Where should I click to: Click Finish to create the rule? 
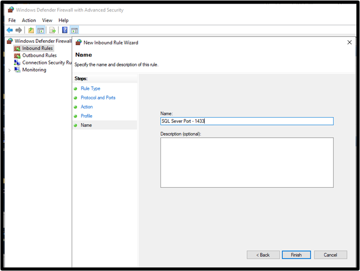click(296, 255)
